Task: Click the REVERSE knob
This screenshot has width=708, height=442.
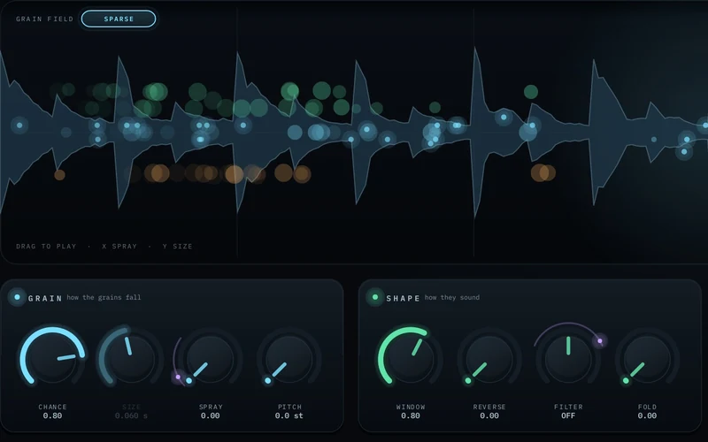Action: pyautogui.click(x=489, y=359)
